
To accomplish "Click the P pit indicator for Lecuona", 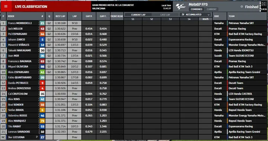I will coord(37,137).
